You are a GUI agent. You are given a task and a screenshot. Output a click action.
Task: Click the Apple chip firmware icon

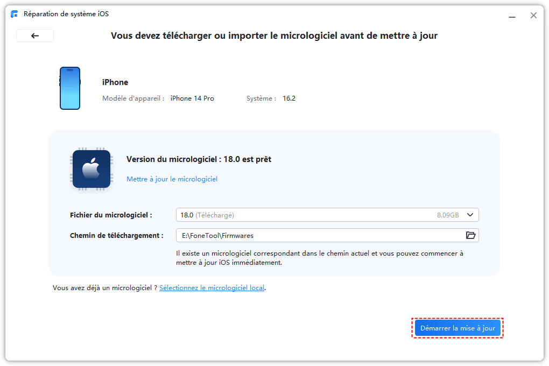pyautogui.click(x=91, y=169)
